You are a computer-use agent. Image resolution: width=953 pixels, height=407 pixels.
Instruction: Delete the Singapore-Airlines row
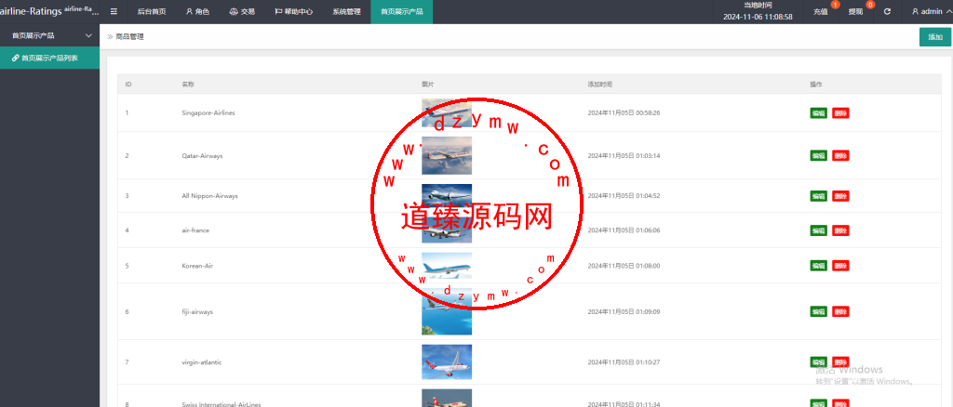tap(840, 112)
